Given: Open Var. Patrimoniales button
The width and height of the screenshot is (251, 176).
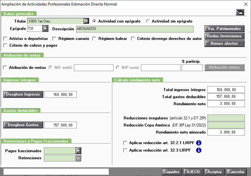Looking at the screenshot, I should click(225, 29).
